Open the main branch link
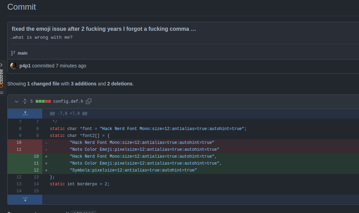This screenshot has height=213, width=359. (23, 53)
